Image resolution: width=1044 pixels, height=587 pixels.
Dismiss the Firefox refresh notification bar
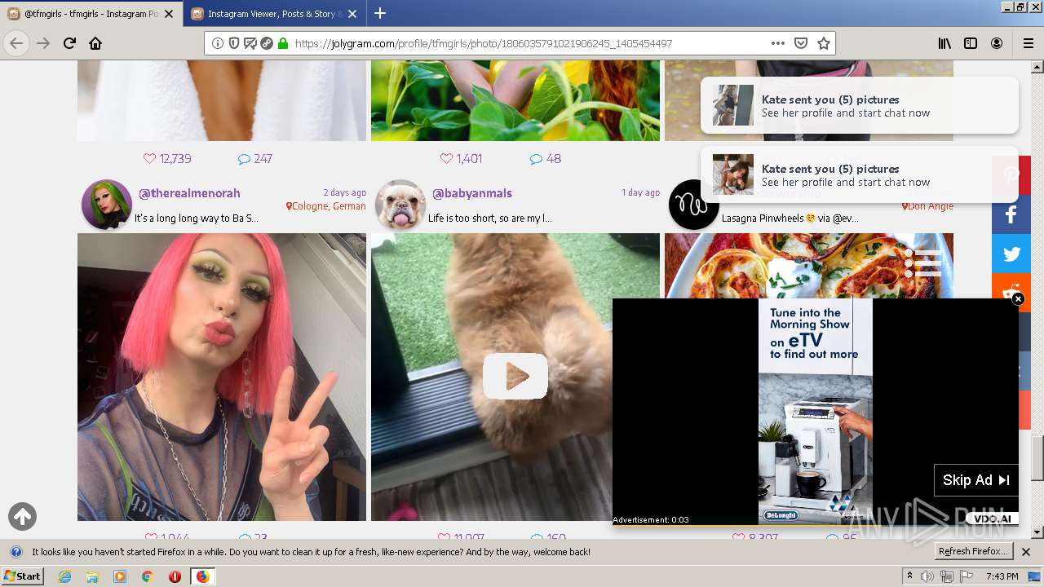[1026, 552]
